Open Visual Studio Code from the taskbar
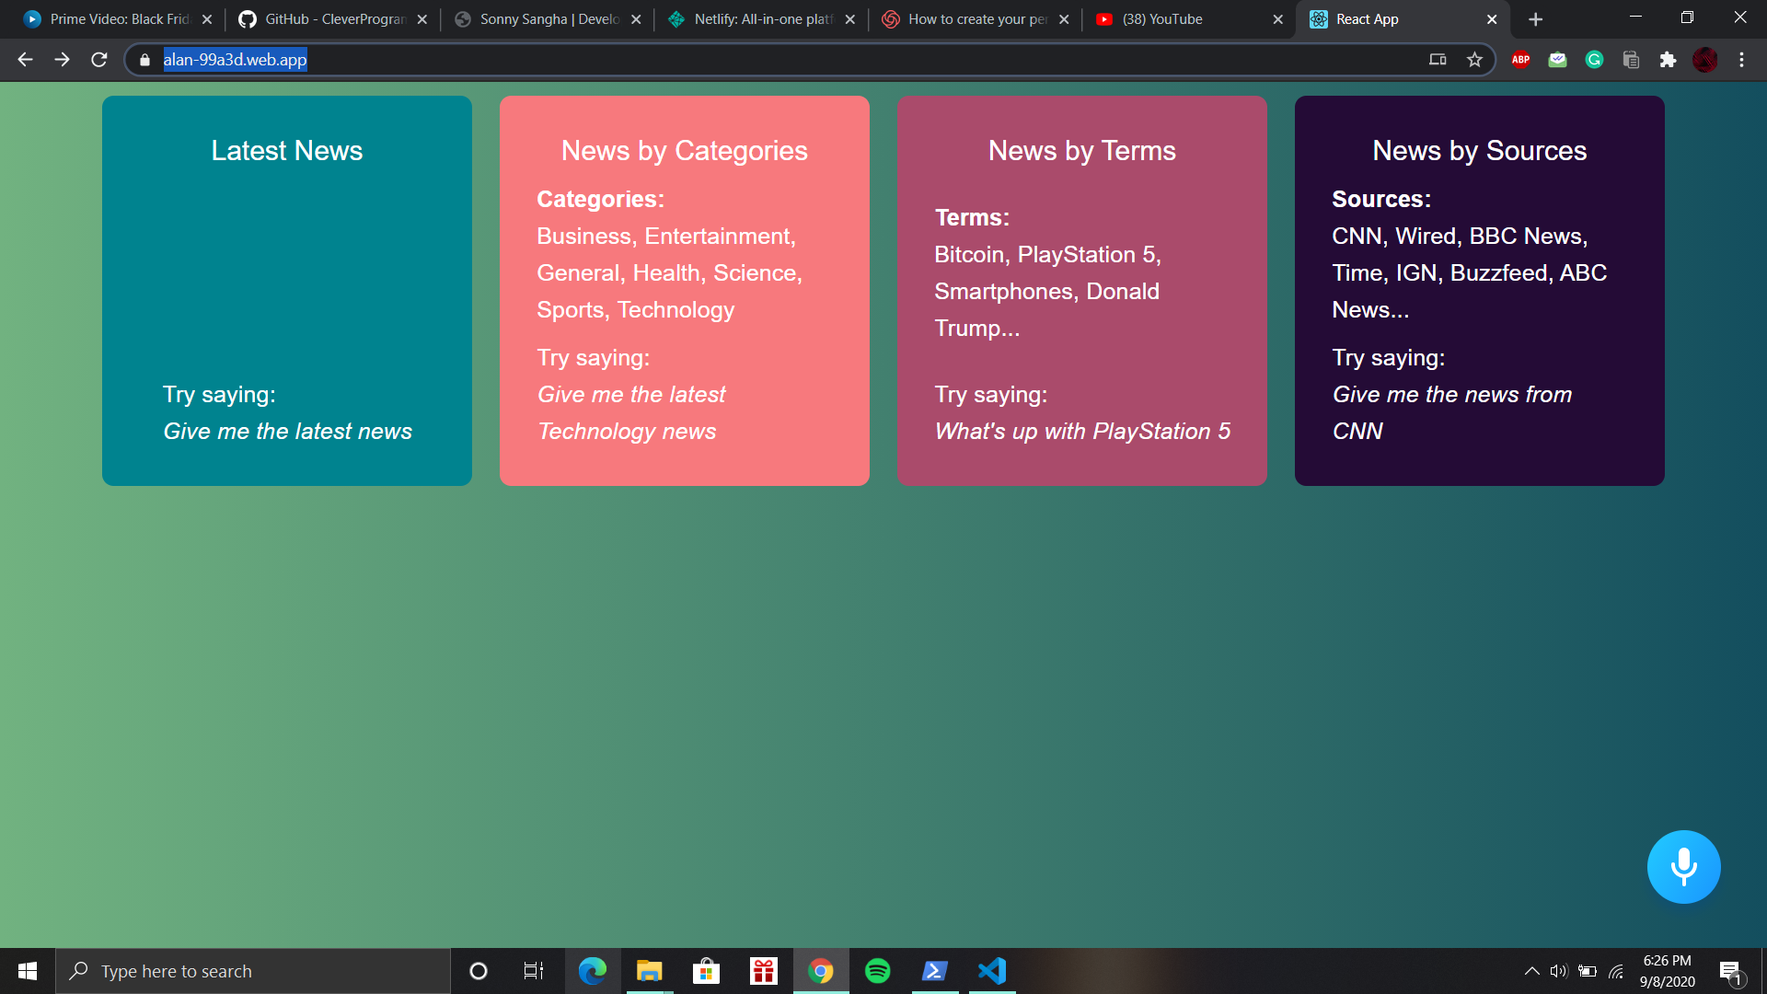This screenshot has width=1767, height=994. 992,971
